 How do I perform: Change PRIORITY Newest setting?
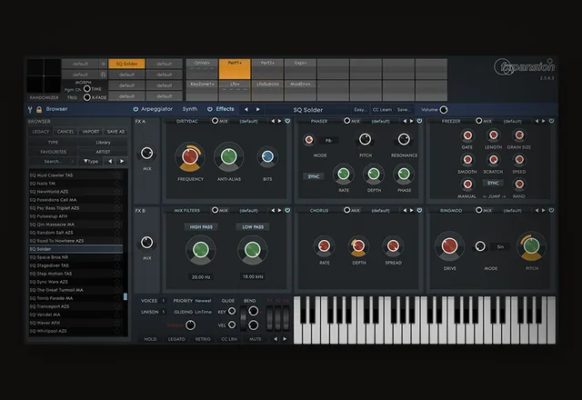[x=203, y=301]
